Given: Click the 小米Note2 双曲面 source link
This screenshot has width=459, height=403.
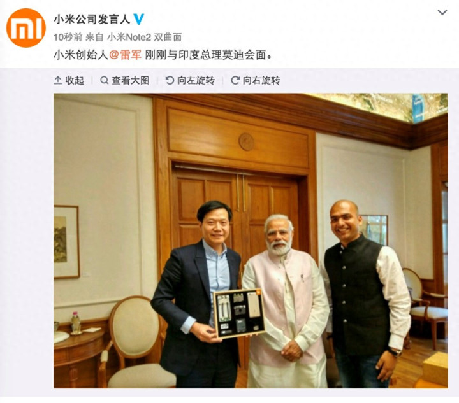Looking at the screenshot, I should coord(144,37).
